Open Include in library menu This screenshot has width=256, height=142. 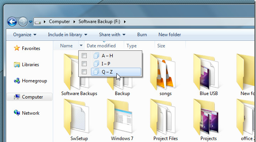pyautogui.click(x=67, y=35)
